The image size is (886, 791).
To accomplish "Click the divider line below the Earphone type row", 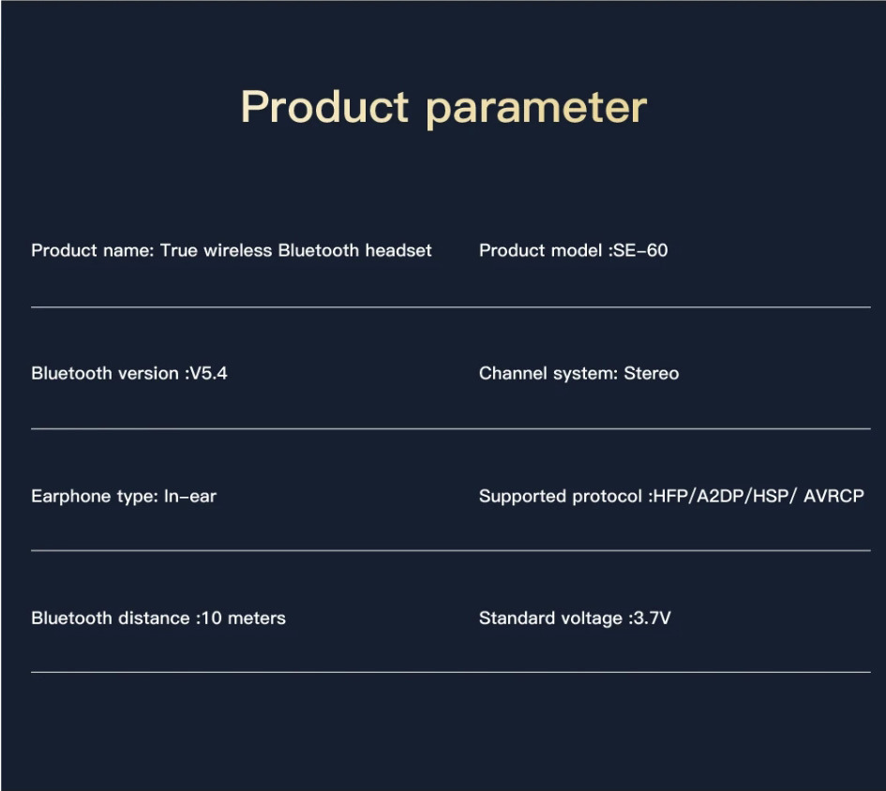I will tap(450, 551).
